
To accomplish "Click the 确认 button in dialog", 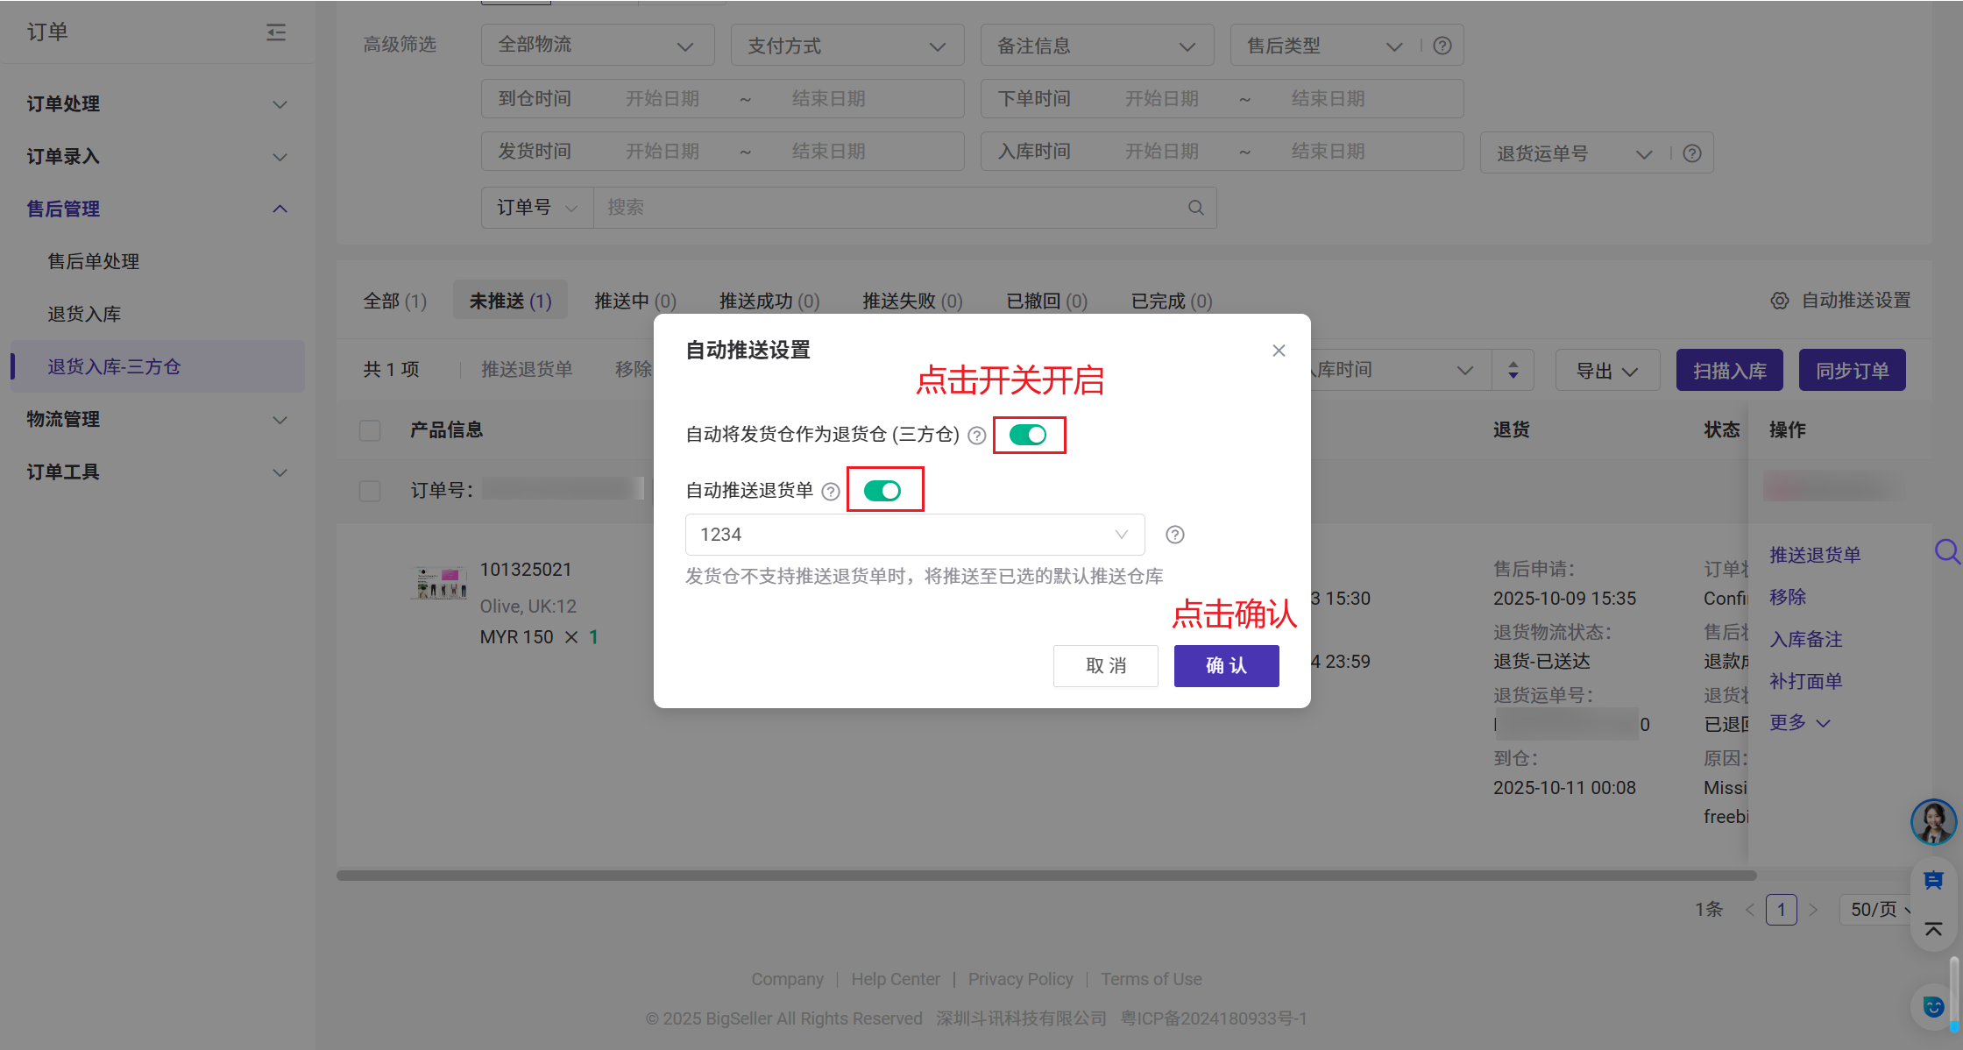I will [1226, 666].
